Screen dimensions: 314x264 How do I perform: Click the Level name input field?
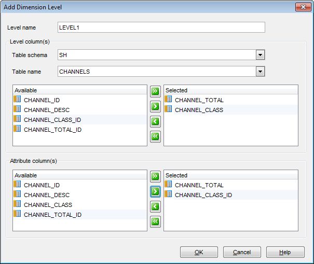click(x=161, y=27)
